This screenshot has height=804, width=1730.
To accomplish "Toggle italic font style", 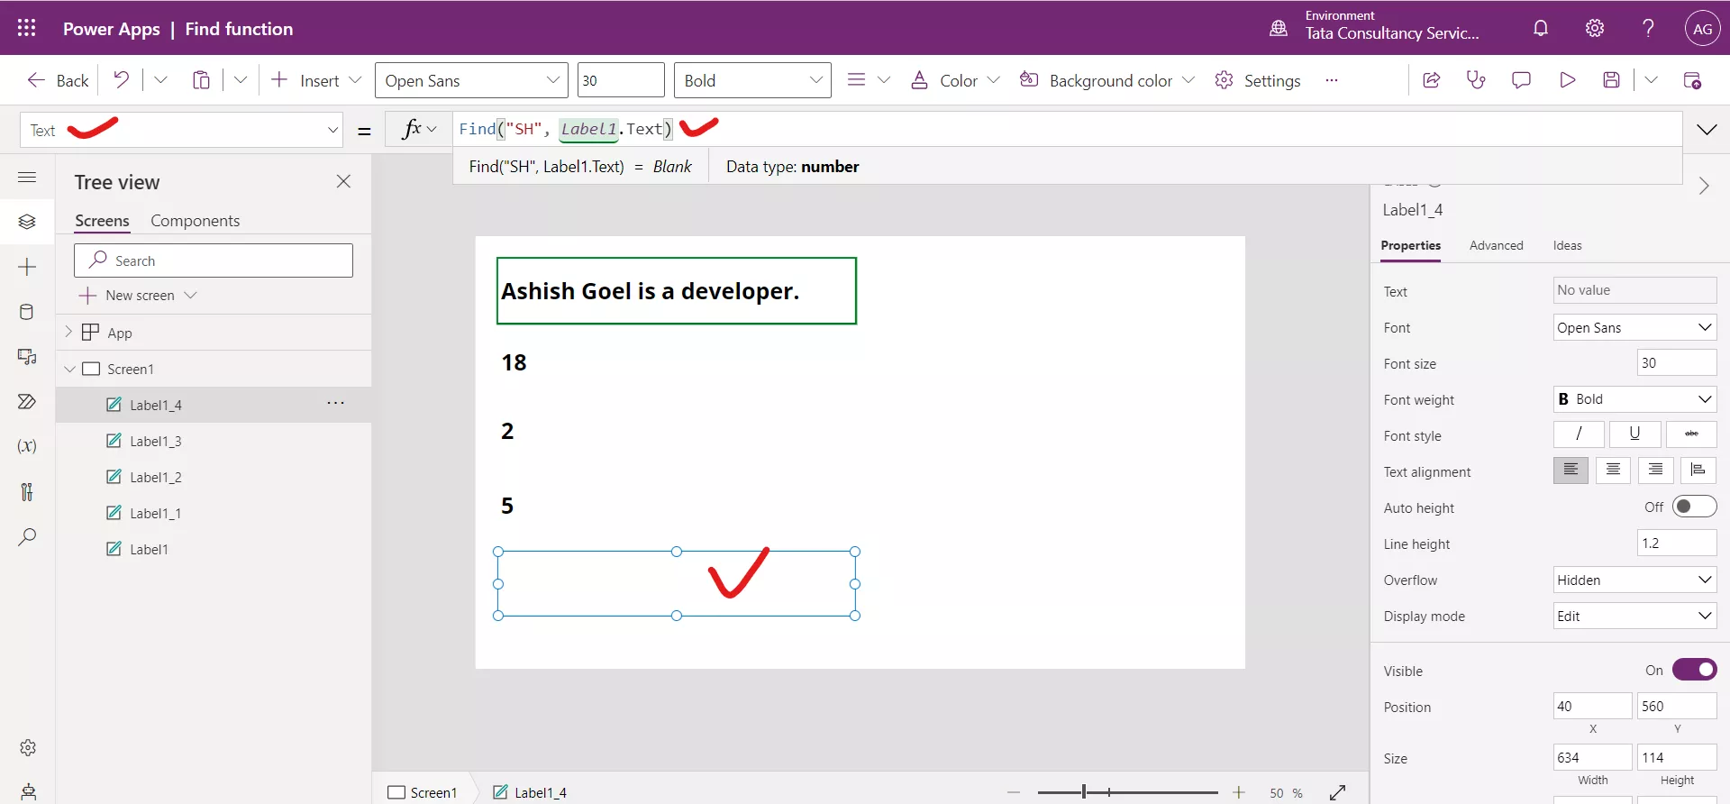I will click(1579, 434).
